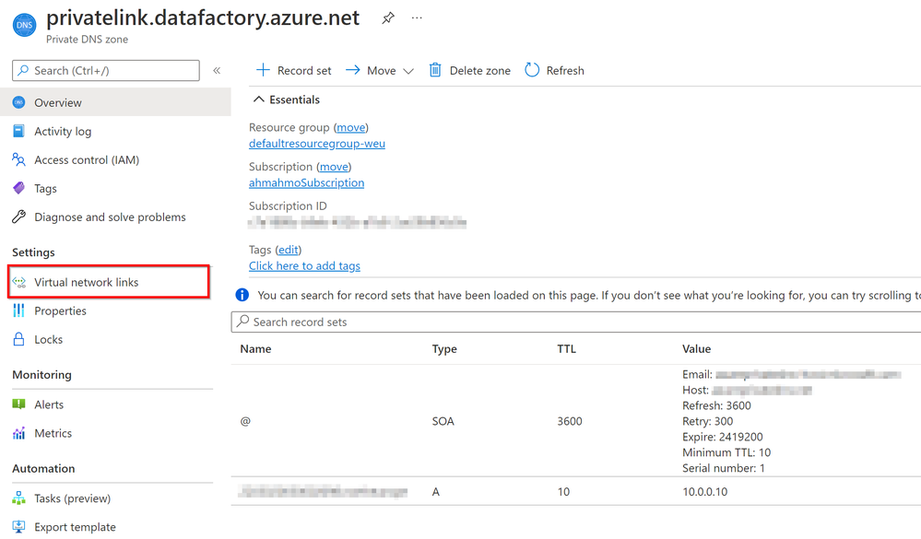Click the Delete zone trash icon
The image size is (921, 539).
pos(435,70)
